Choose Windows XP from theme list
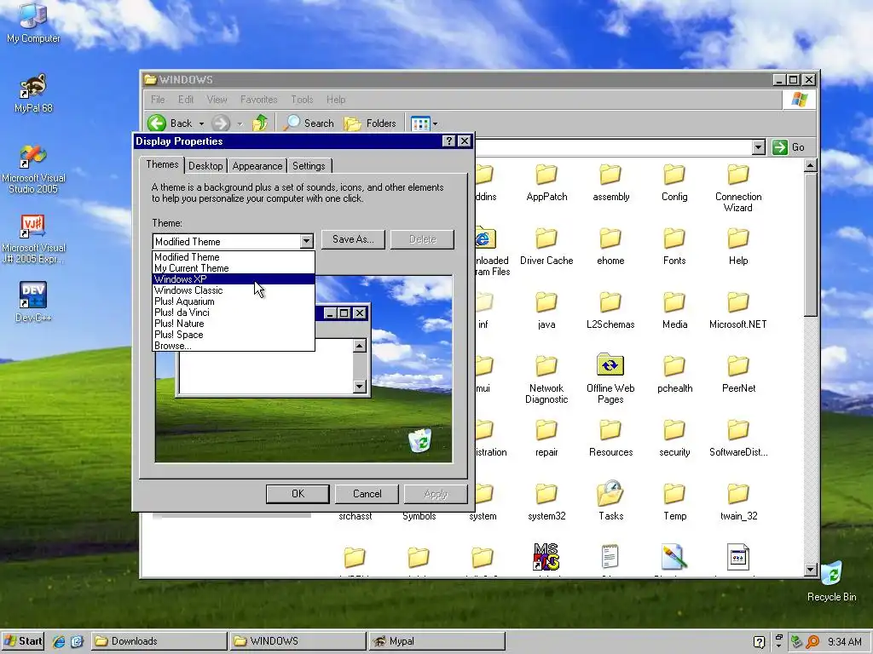The height and width of the screenshot is (654, 873). (234, 279)
